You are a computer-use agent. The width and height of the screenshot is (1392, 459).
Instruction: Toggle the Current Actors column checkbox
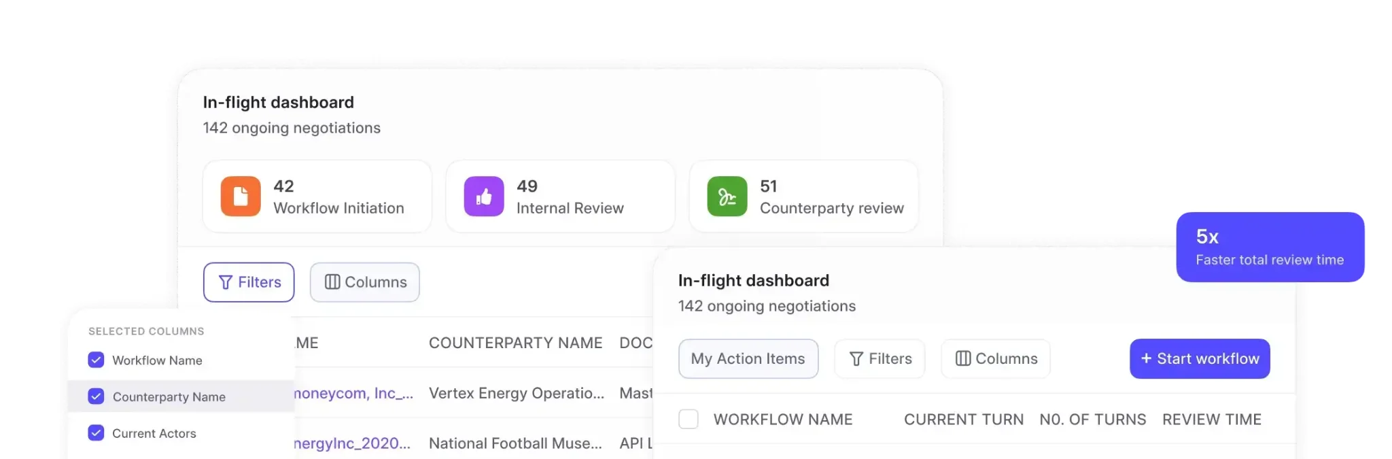tap(97, 432)
